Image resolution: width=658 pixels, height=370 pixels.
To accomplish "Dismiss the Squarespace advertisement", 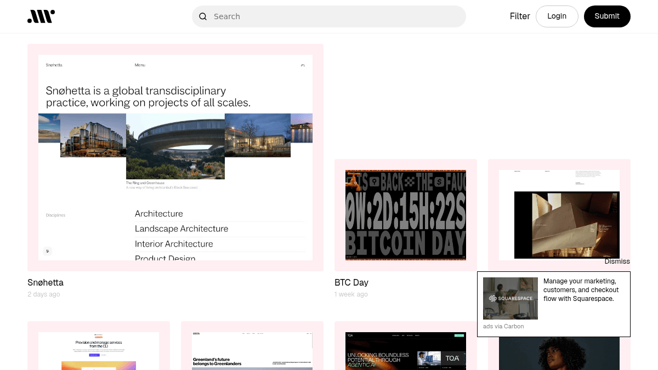I will (x=617, y=261).
